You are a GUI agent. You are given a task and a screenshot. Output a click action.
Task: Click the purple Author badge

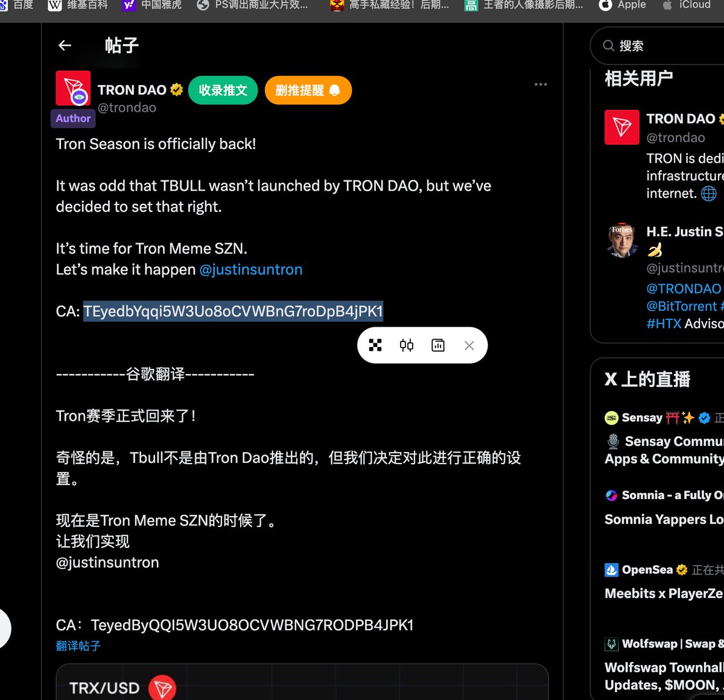(x=73, y=118)
